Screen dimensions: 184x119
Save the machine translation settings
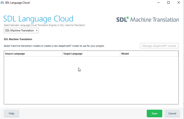tap(154, 114)
